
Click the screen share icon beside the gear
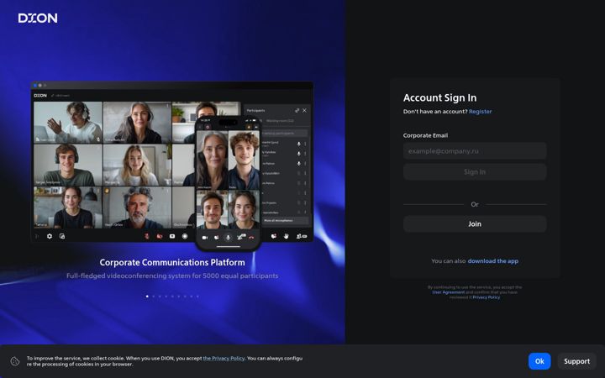(62, 236)
